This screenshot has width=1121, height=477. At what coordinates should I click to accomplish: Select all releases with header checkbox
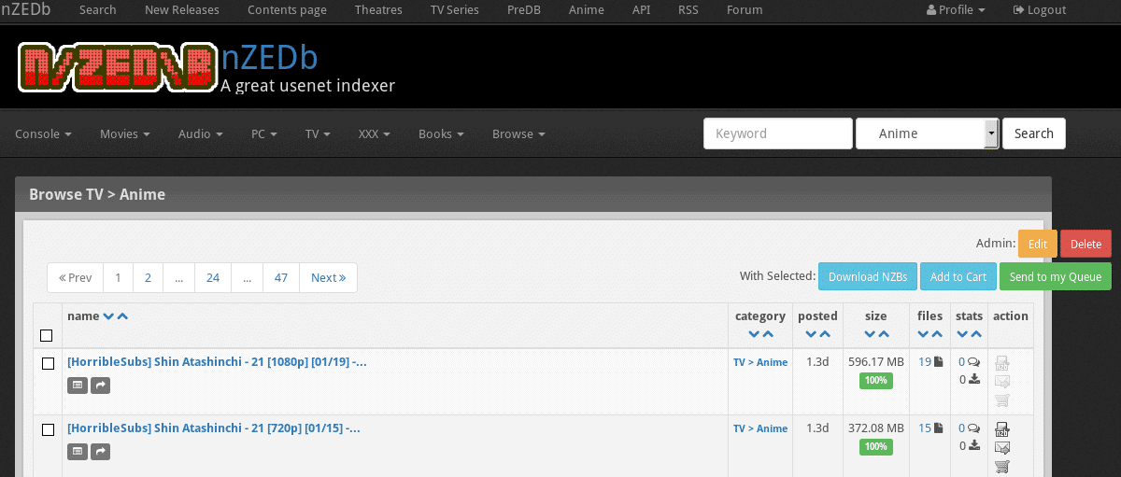click(x=47, y=335)
